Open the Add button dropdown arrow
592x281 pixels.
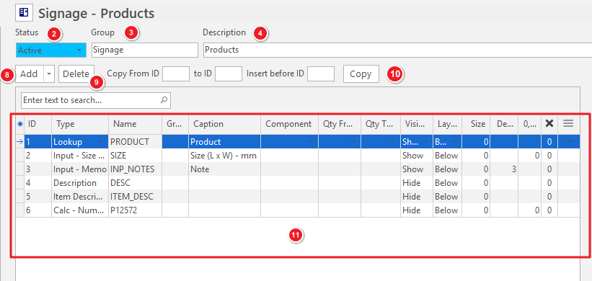click(x=49, y=74)
